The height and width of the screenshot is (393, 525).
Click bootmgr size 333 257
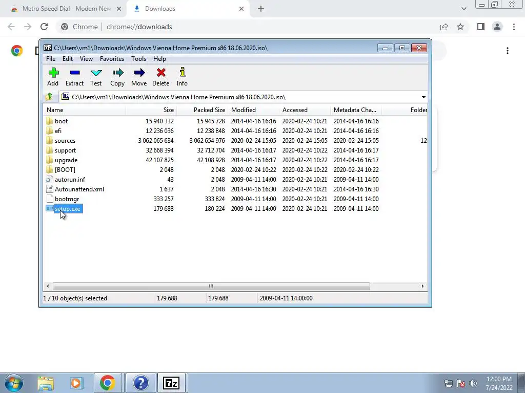(x=164, y=199)
